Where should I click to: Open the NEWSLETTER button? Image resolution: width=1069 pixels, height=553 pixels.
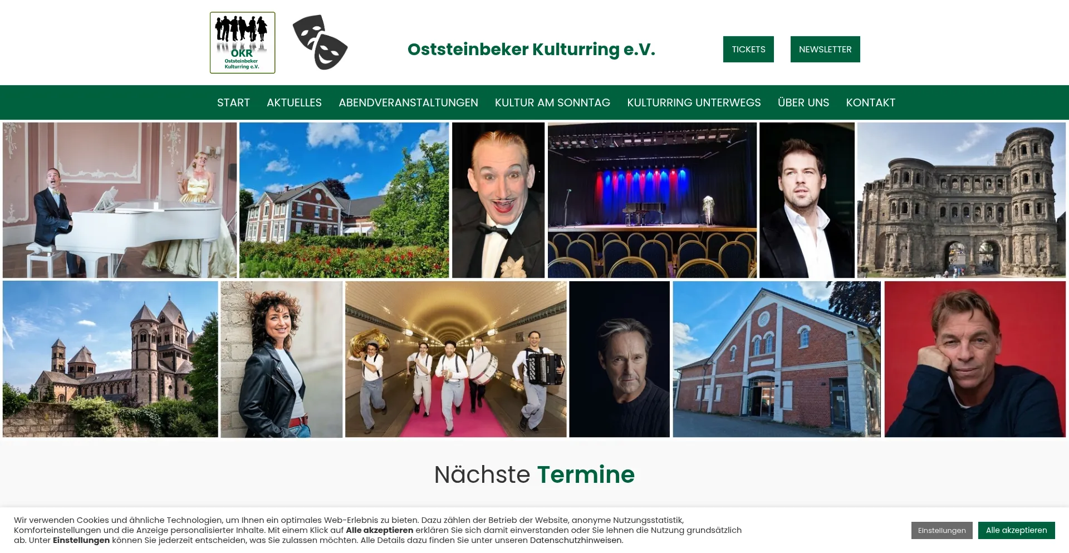coord(825,49)
